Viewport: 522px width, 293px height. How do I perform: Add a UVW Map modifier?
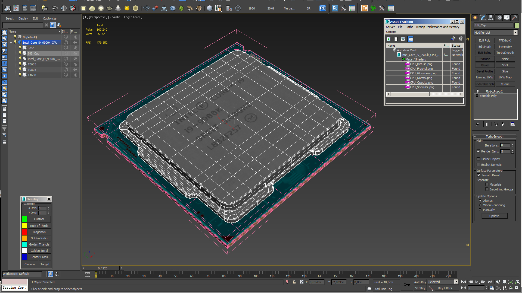(x=505, y=77)
